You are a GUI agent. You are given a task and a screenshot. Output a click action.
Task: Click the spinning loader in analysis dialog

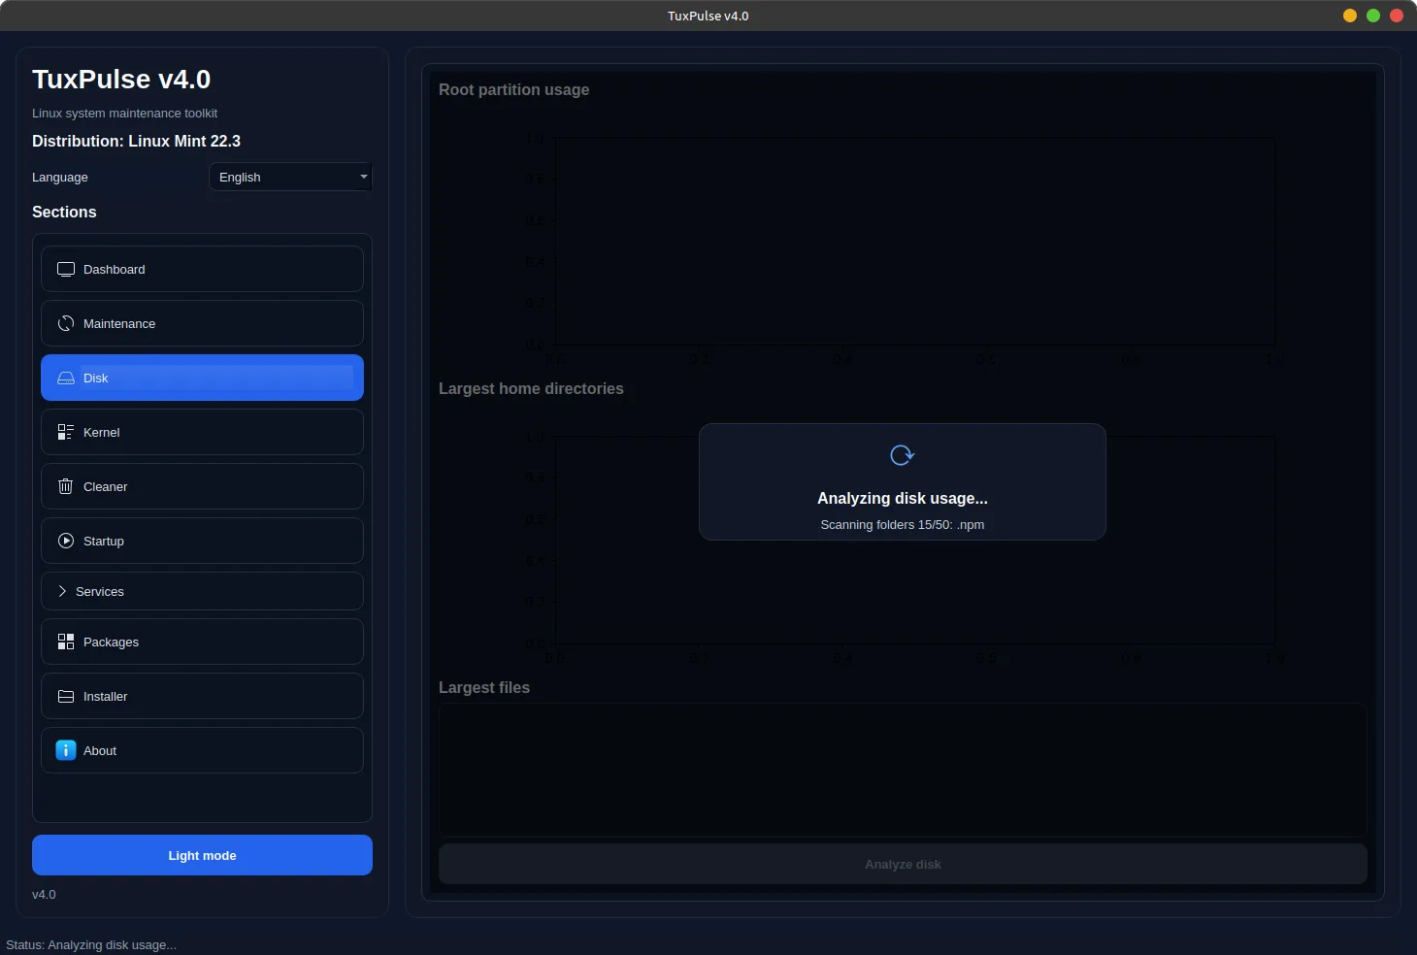902,455
